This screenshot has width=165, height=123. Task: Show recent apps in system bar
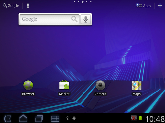point(39,118)
